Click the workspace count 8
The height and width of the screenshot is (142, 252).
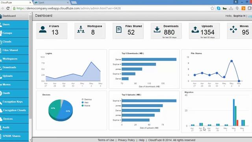pyautogui.click(x=93, y=32)
